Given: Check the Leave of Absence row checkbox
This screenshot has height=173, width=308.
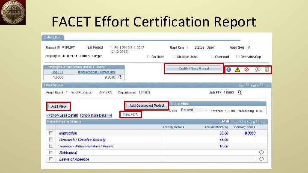Looking at the screenshot, I should [51, 159].
